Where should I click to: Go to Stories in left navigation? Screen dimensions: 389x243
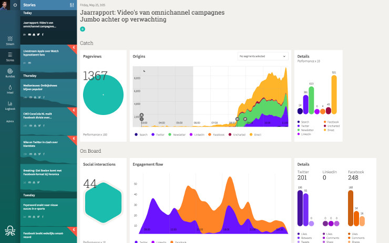[10, 56]
